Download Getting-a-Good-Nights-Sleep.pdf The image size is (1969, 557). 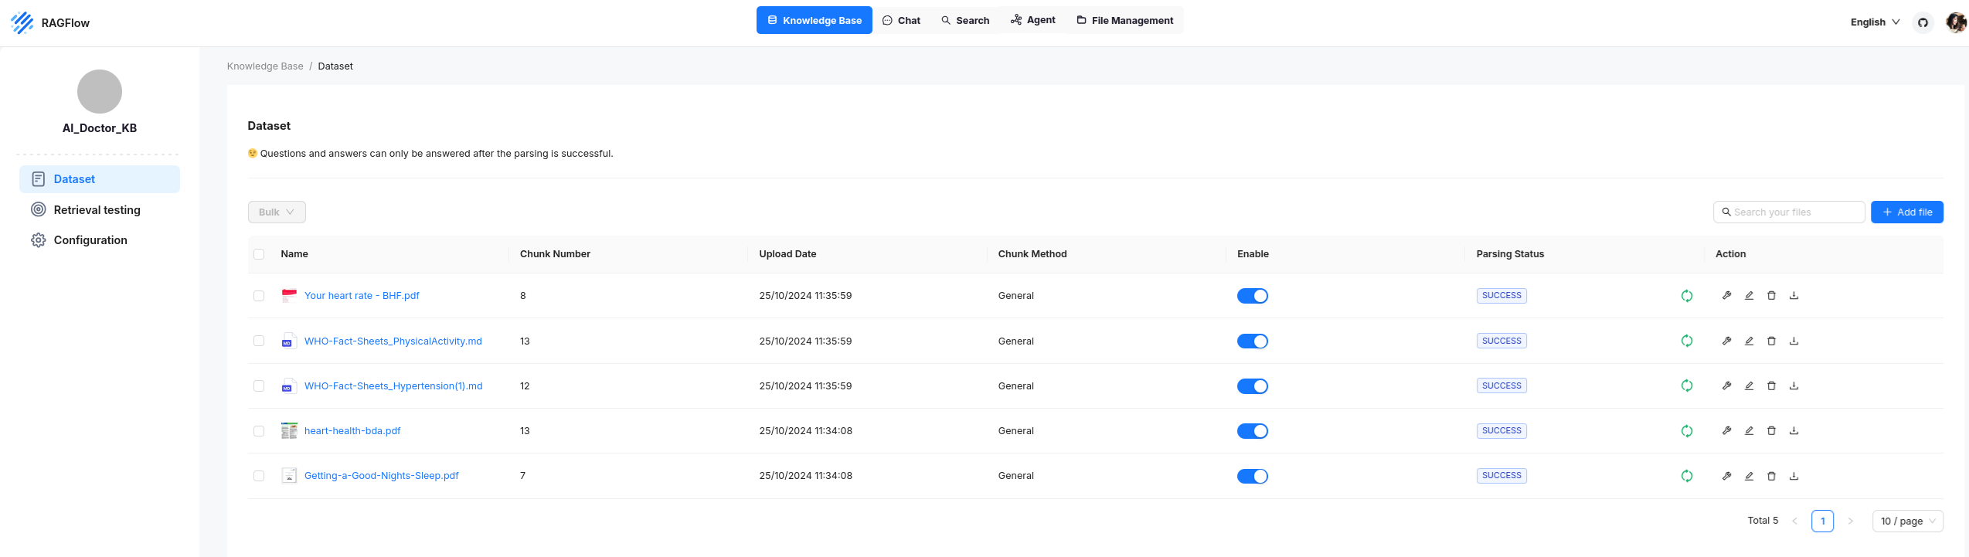1794,476
